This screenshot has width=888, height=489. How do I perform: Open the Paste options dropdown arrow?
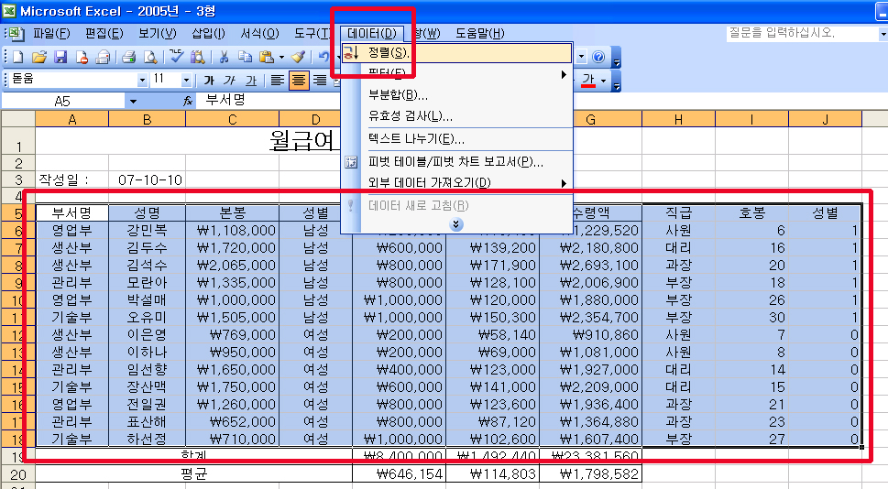281,57
